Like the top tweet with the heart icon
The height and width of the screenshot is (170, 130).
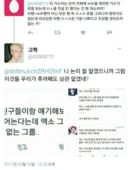coord(83,32)
